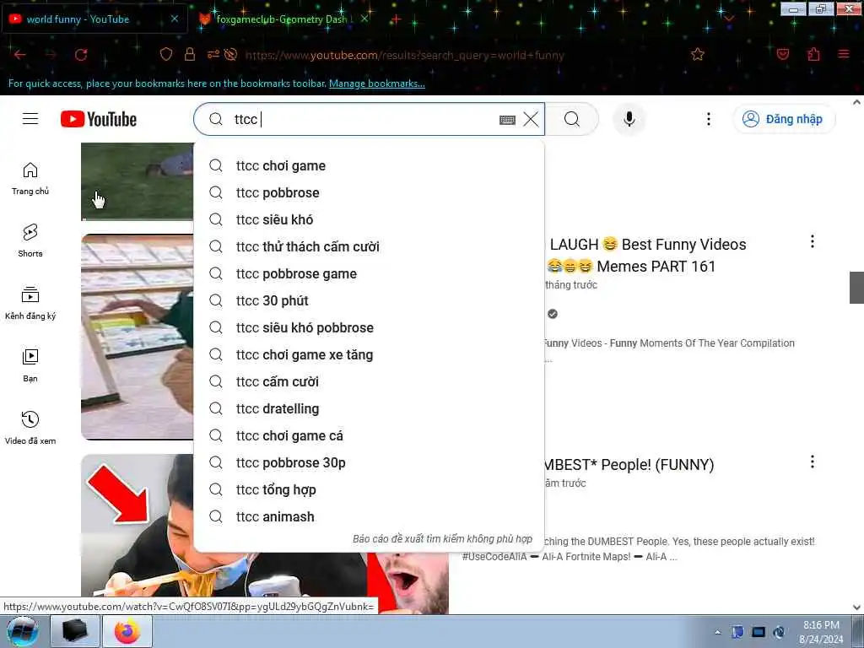This screenshot has width=864, height=648.
Task: Go to the YouTube logo home link
Action: click(99, 119)
